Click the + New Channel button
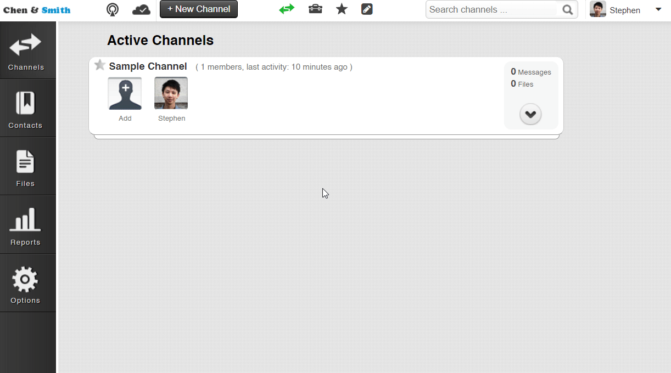This screenshot has height=373, width=671. [x=199, y=9]
